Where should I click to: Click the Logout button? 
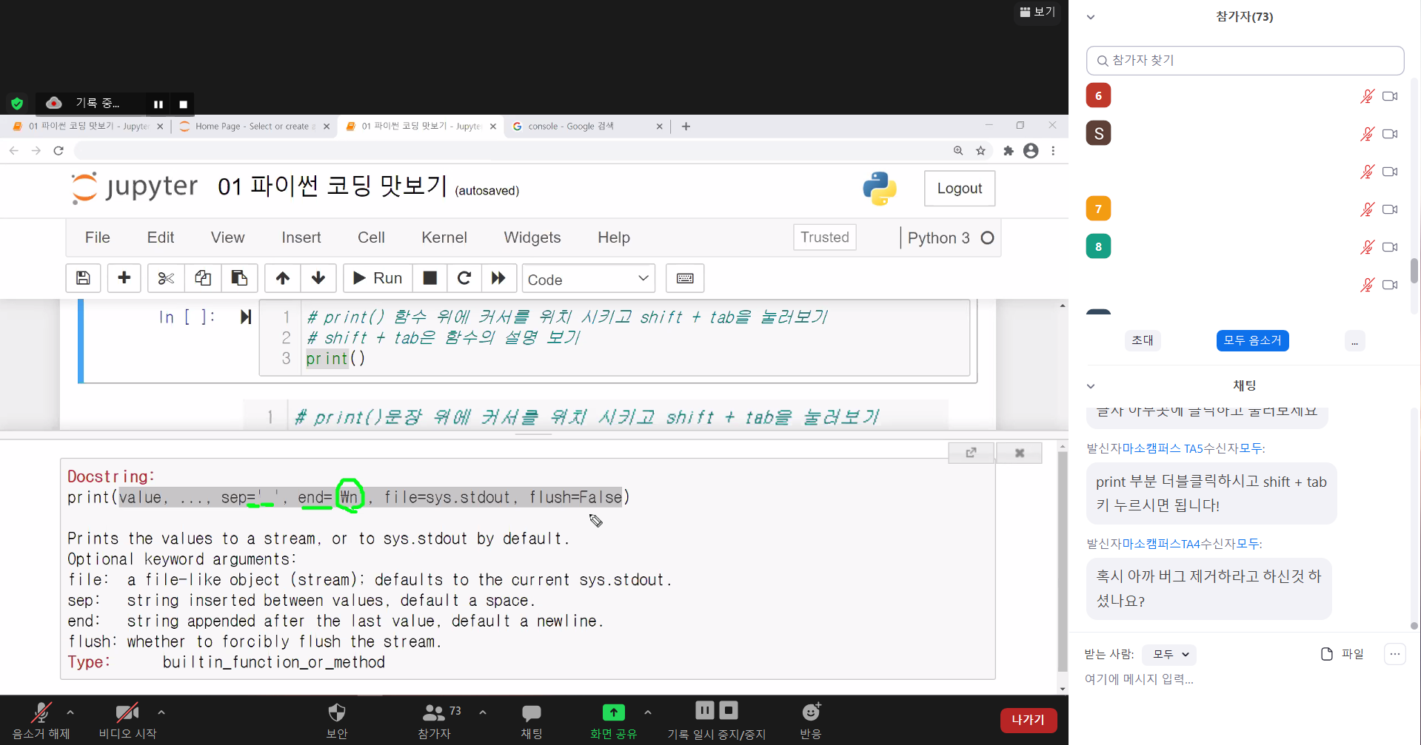pyautogui.click(x=959, y=189)
